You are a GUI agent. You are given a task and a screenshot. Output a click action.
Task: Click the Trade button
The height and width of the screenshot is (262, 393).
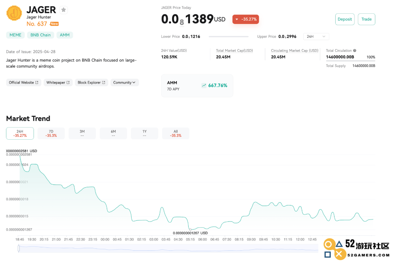tap(366, 19)
